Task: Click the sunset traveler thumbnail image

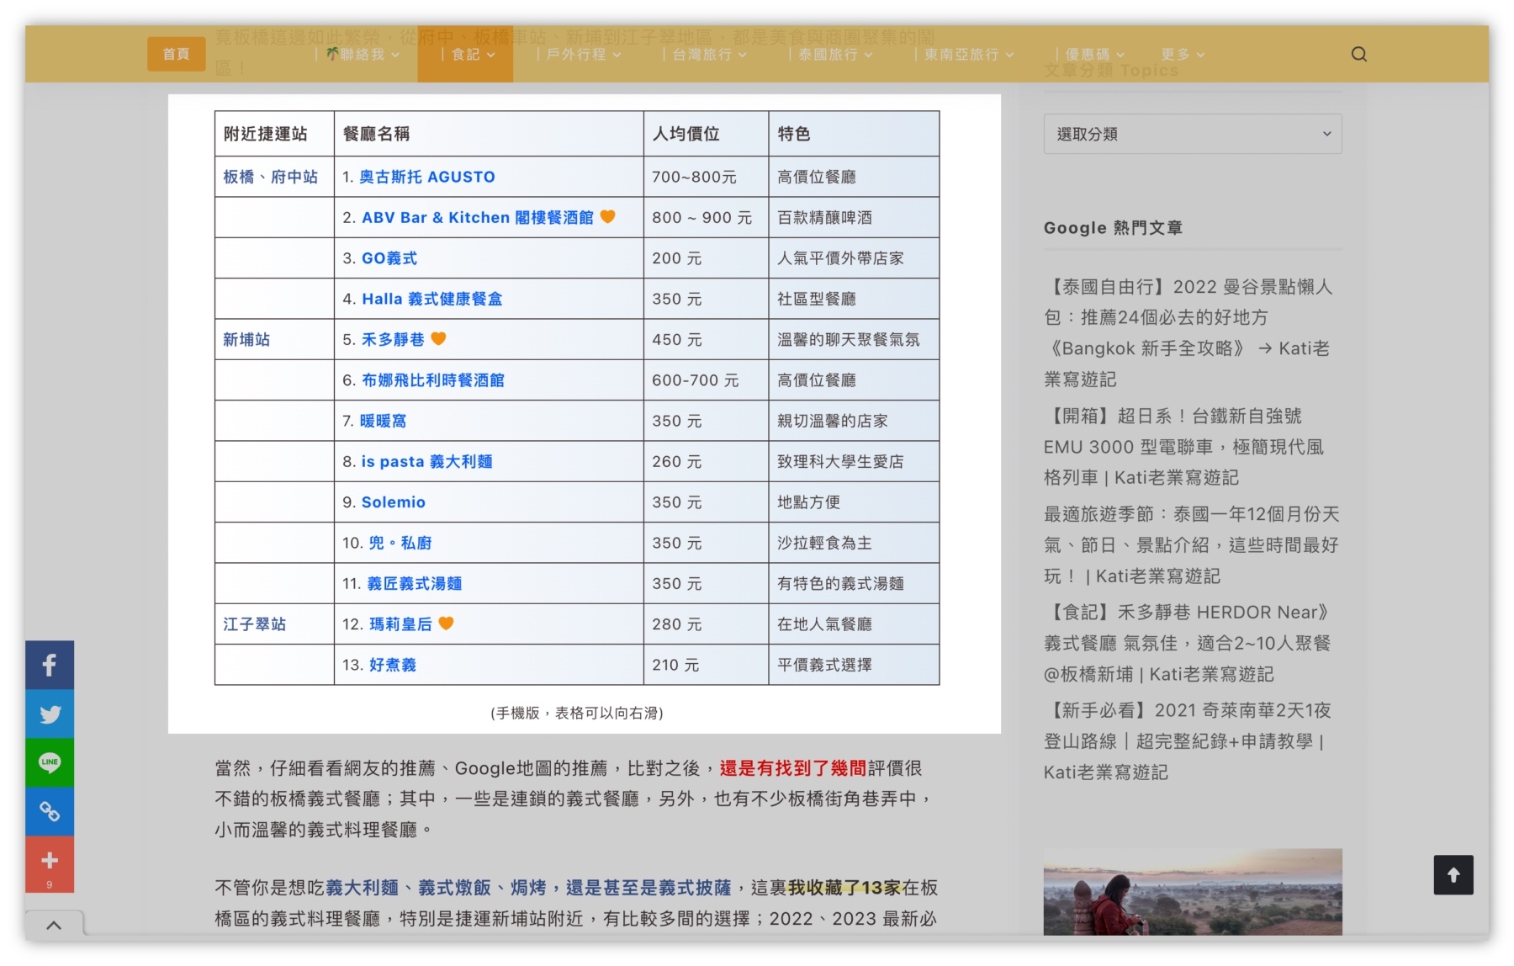Action: click(1192, 892)
